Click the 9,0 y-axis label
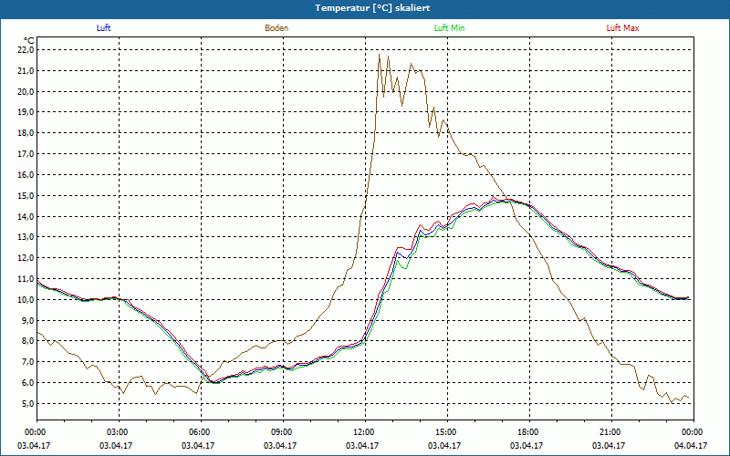The width and height of the screenshot is (730, 456). pos(27,321)
